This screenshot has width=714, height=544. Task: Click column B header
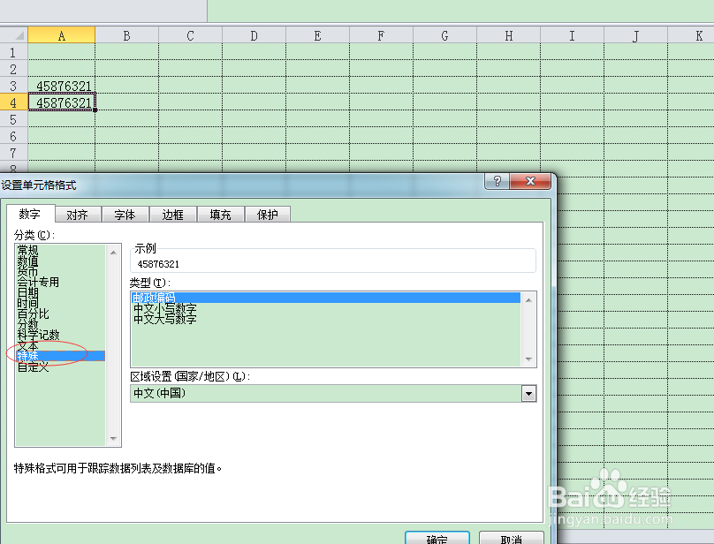click(126, 35)
